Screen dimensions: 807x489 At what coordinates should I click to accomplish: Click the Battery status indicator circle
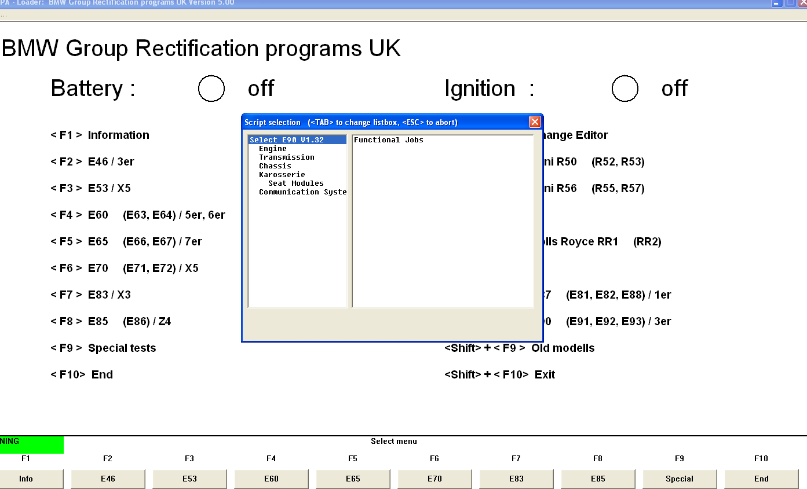[211, 89]
